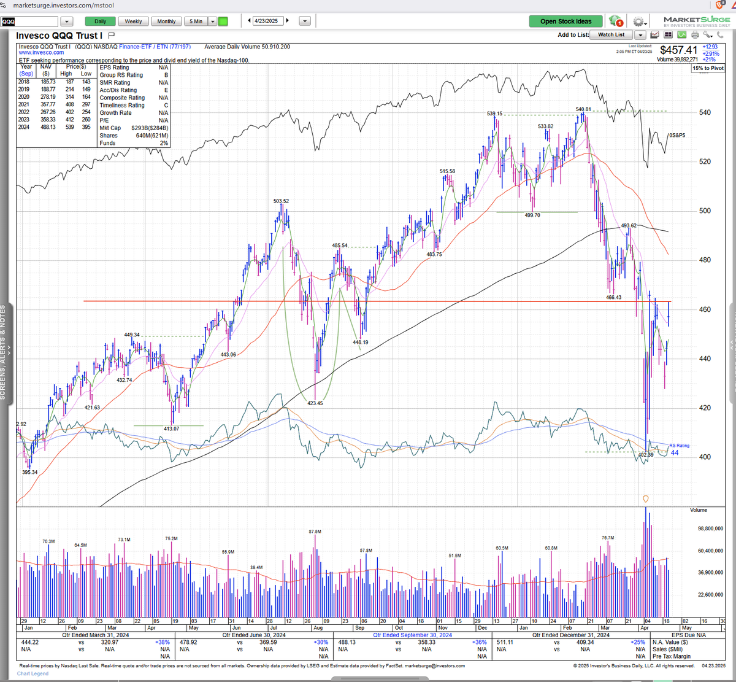Expand the intraday interval dropdown beside 5 Min
Screen dimensions: 736x682
tap(213, 21)
